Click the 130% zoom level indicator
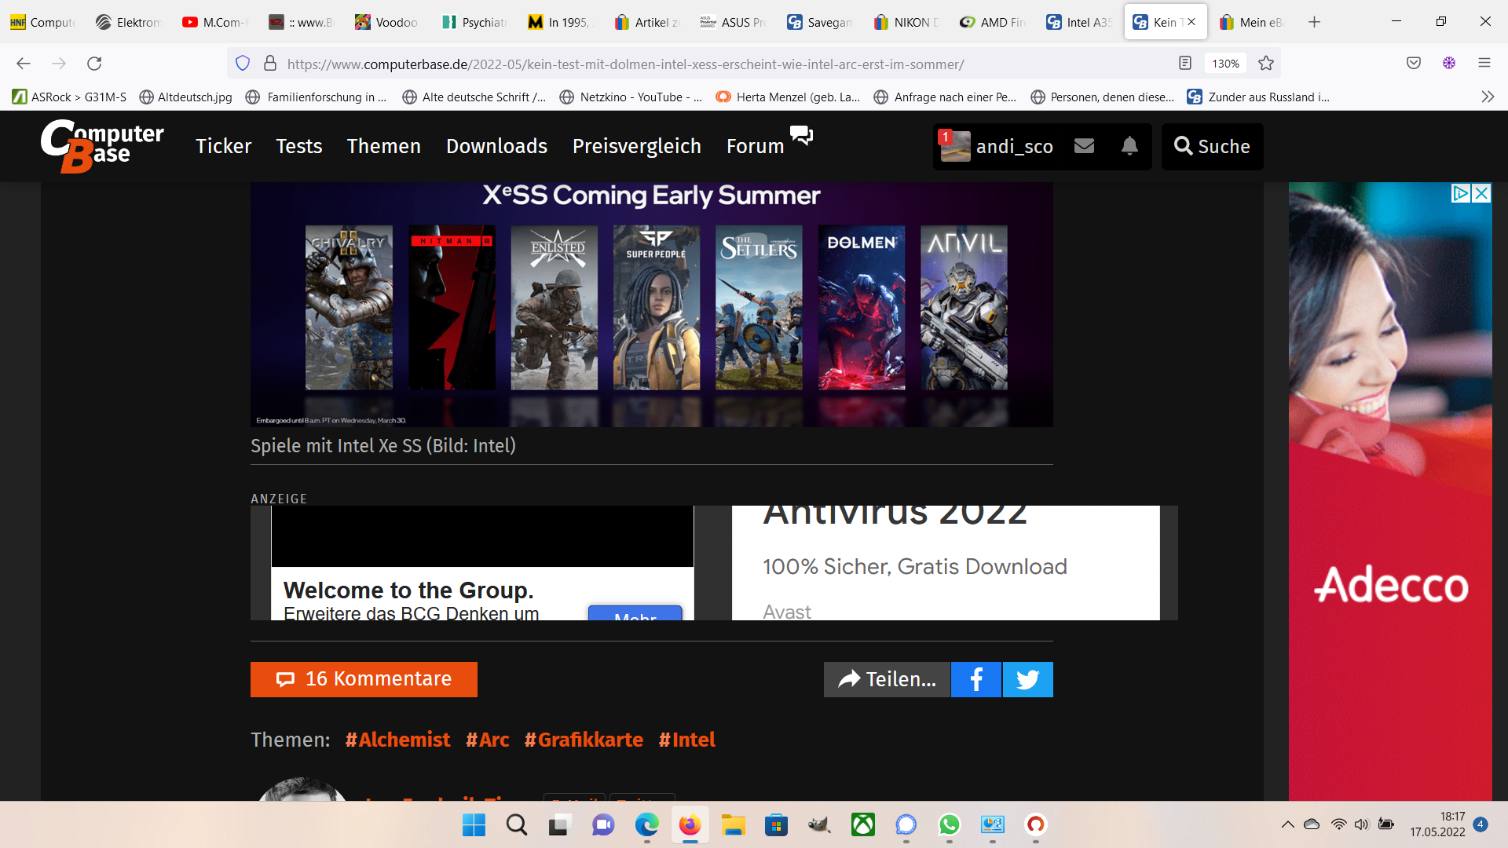 1225,64
